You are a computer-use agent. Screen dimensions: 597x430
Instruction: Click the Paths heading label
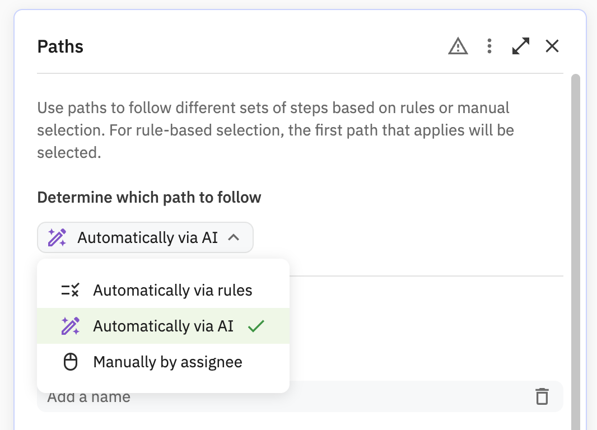point(60,46)
